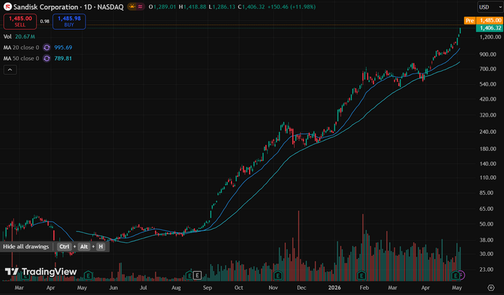Image resolution: width=504 pixels, height=295 pixels.
Task: Click the 'Dec' time axis label
Action: 301,288
